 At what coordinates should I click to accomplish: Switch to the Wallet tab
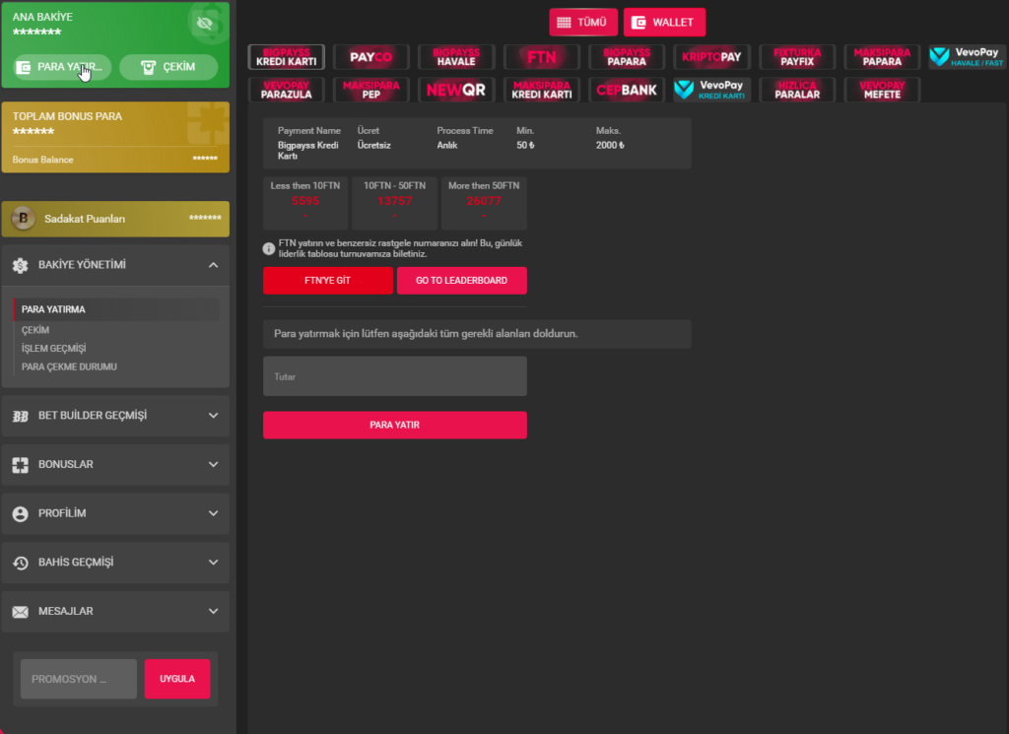(664, 23)
